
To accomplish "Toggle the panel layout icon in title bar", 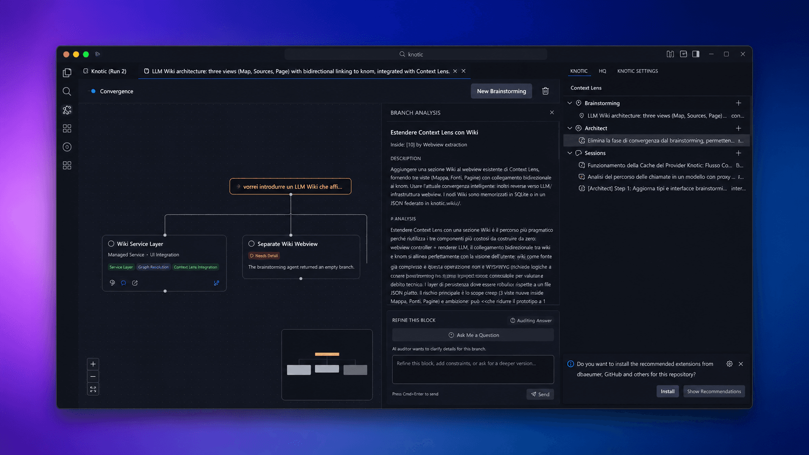I will (683, 54).
